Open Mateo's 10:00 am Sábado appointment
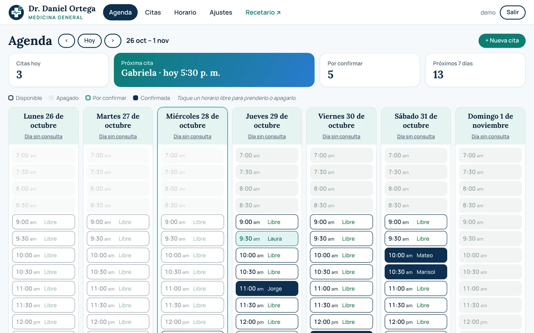This screenshot has height=333, width=534. (416, 255)
